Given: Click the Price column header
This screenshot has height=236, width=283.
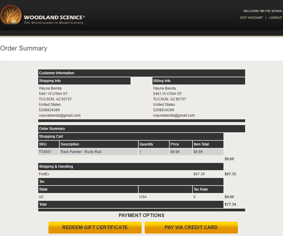Looking at the screenshot, I should [181, 144].
